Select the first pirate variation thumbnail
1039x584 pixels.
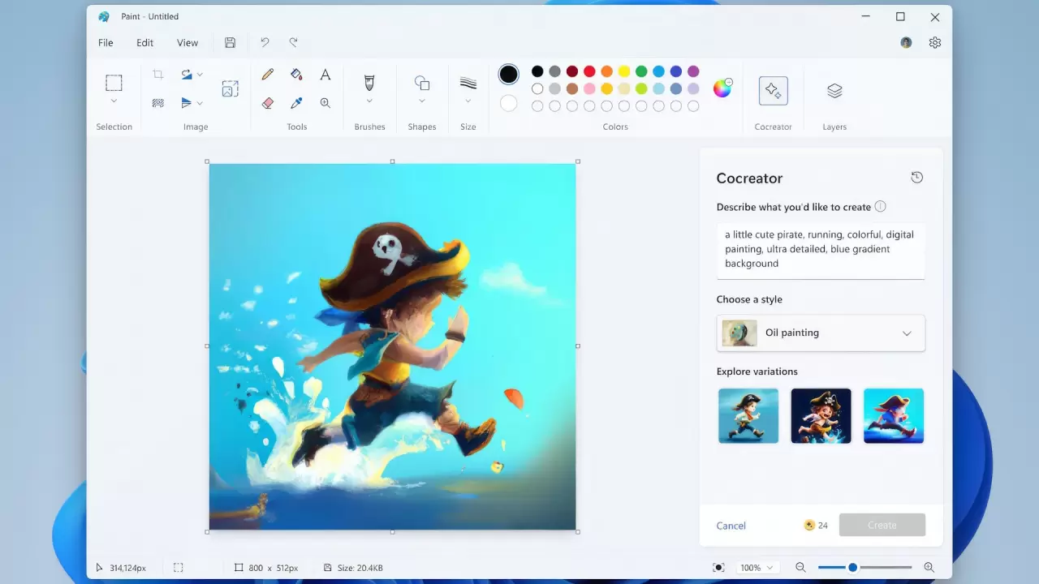click(x=748, y=415)
